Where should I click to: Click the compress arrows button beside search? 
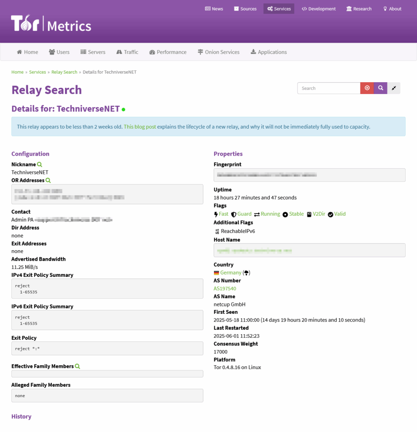click(394, 88)
